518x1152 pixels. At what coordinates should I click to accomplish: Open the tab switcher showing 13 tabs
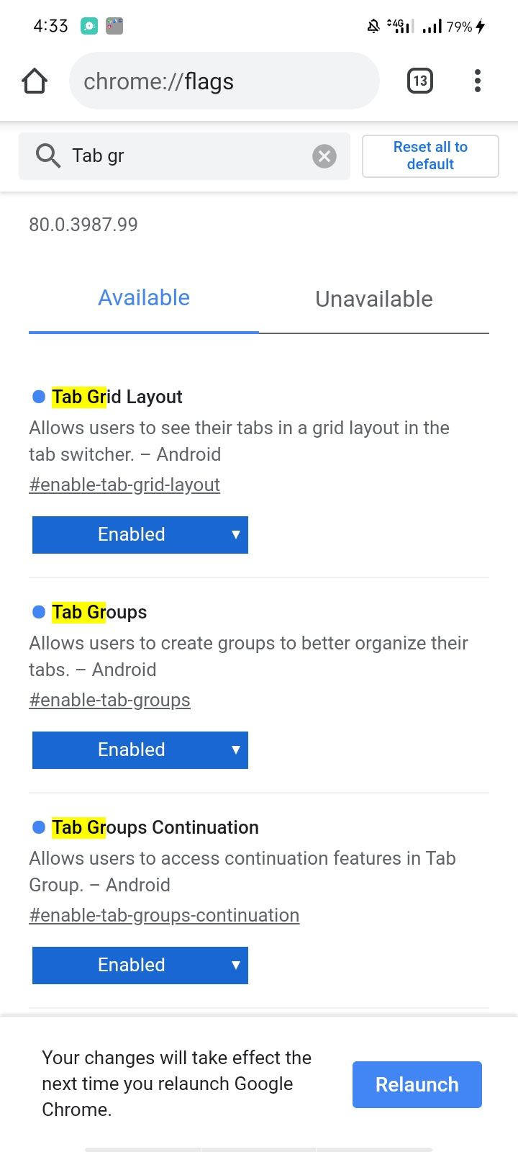419,81
